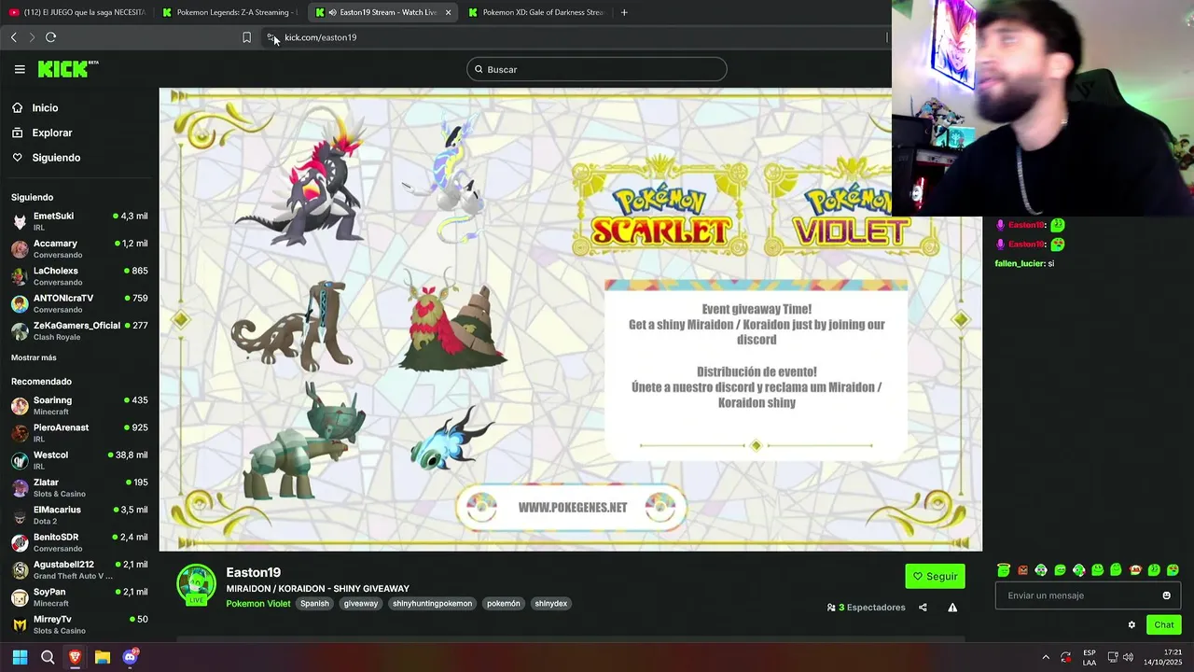Screen dimensions: 1194x672
Task: Click the sync status tray icon
Action: coord(1066,657)
